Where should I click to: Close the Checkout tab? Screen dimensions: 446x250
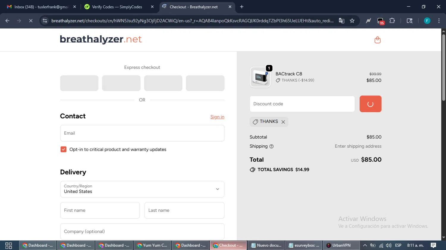(230, 7)
